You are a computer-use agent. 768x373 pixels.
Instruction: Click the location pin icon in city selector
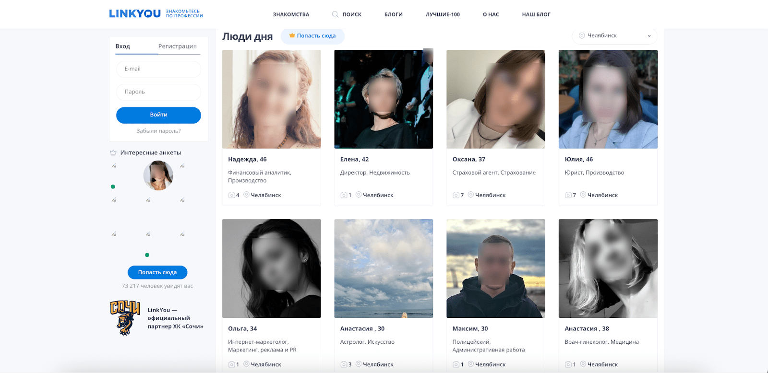click(582, 35)
